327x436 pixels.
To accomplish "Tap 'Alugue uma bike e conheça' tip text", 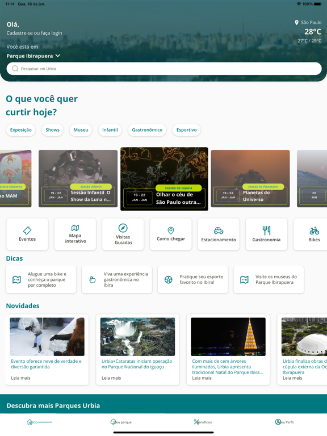I will point(47,279).
